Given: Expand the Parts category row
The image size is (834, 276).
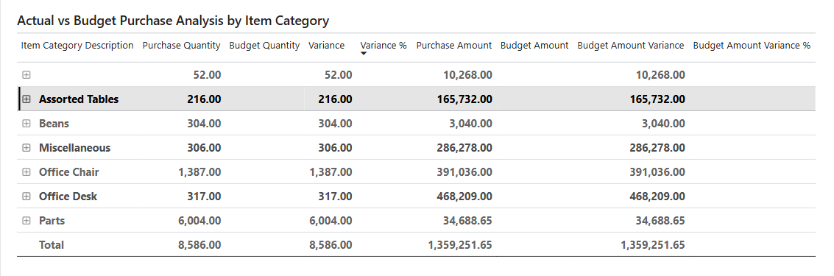Looking at the screenshot, I should tap(26, 221).
